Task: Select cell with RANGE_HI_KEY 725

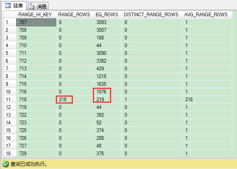Action: pyautogui.click(x=36, y=130)
